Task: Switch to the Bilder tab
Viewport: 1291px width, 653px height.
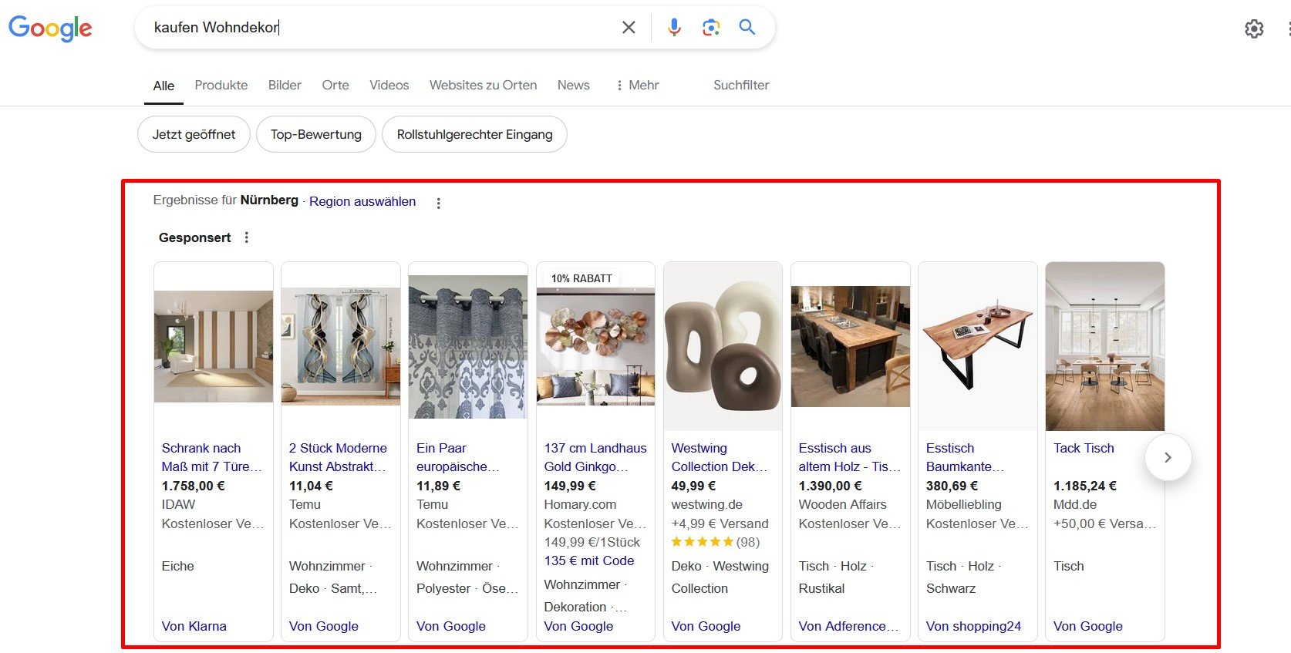Action: 285,85
